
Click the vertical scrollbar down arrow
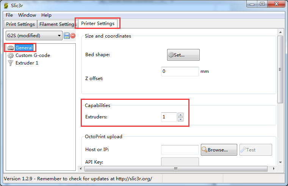pos(280,162)
